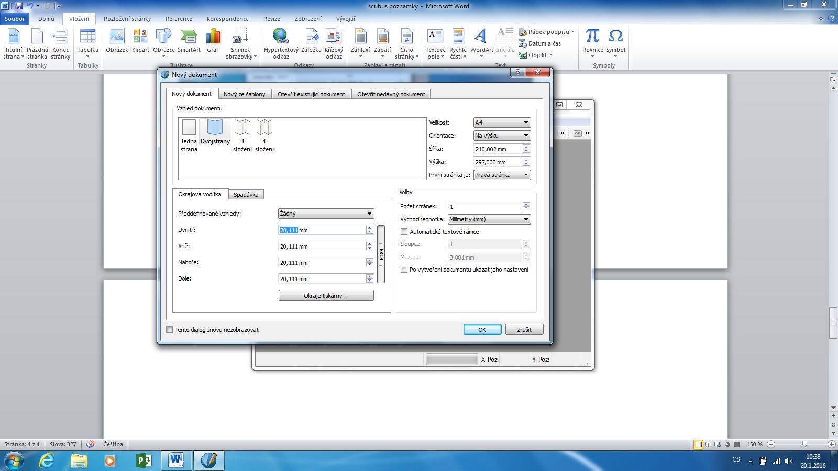Check Po vytvoření dokumentu ukázat nastavení
The width and height of the screenshot is (838, 471).
coord(404,270)
